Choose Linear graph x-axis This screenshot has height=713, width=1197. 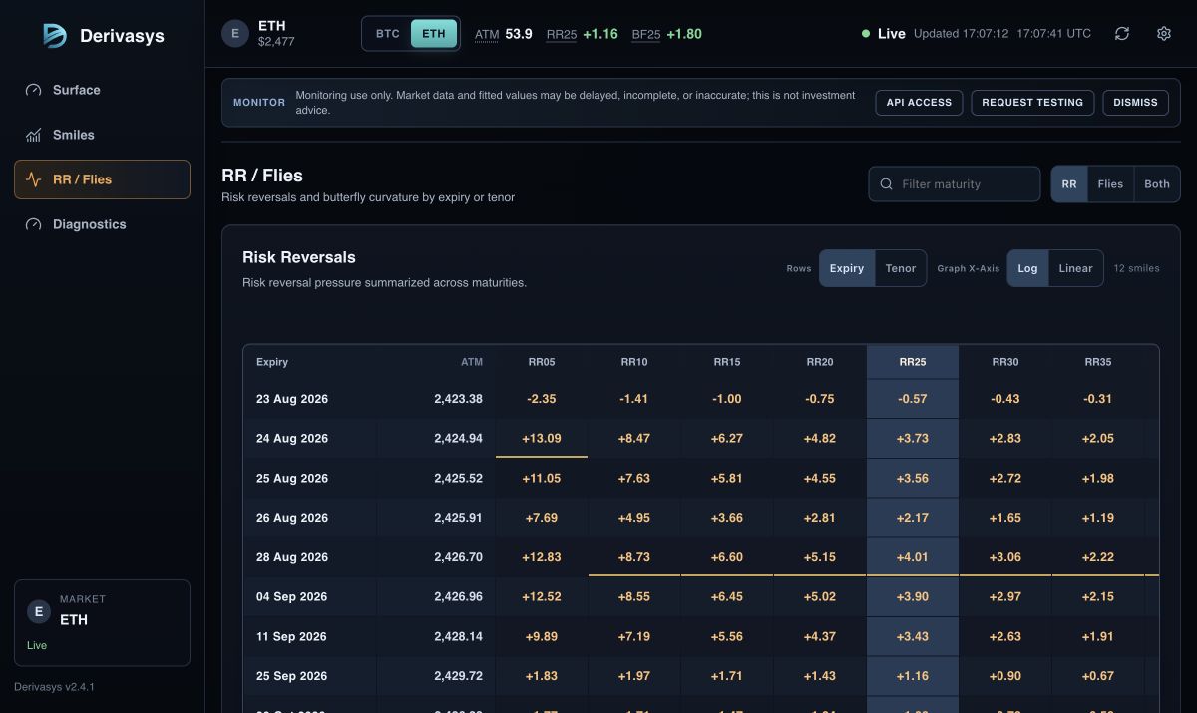point(1075,268)
